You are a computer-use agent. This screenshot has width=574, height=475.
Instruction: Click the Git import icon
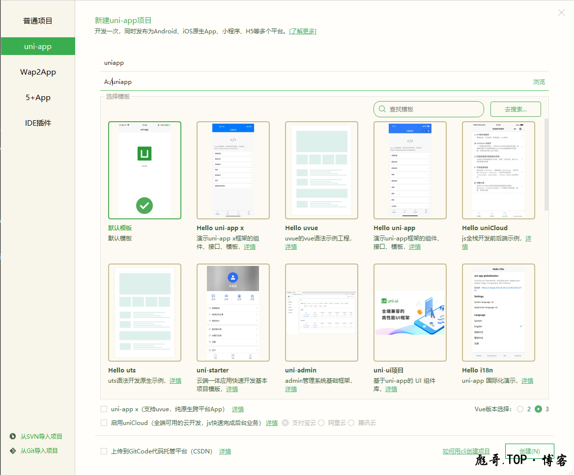pos(13,450)
